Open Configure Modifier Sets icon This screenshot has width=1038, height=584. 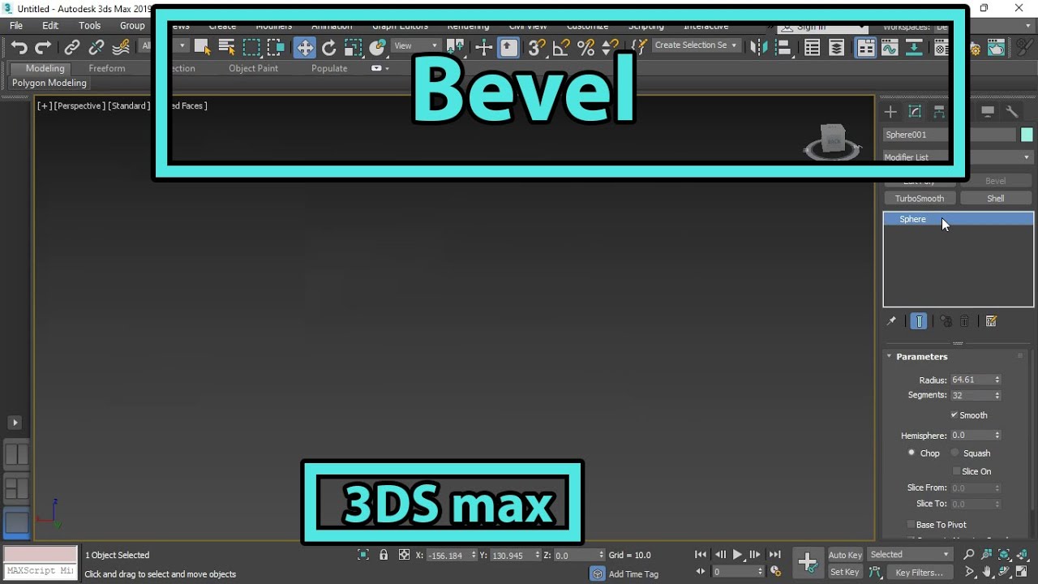[991, 321]
